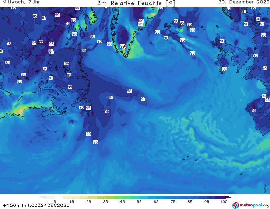
Task: Click legend scale value 45
Action: [x=122, y=202]
